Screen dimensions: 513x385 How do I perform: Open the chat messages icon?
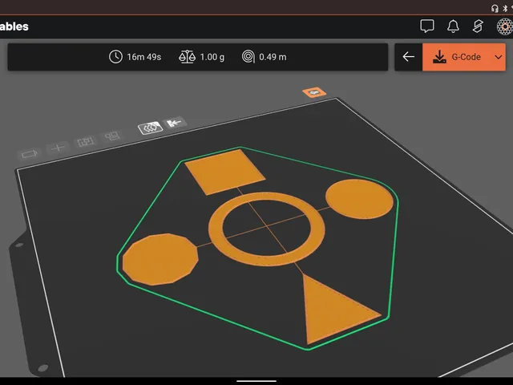[427, 26]
